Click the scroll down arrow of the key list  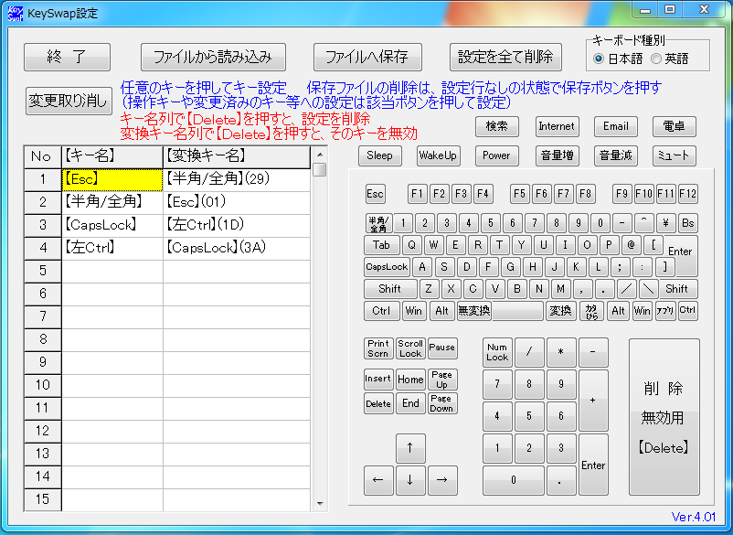point(320,504)
